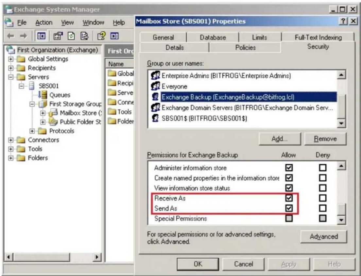Click the Refresh toolbar icon
Screen dimensions: 361x276
(x=71, y=36)
